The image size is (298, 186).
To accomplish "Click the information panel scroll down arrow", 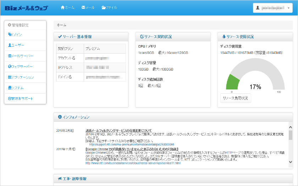I will [x=291, y=162].
